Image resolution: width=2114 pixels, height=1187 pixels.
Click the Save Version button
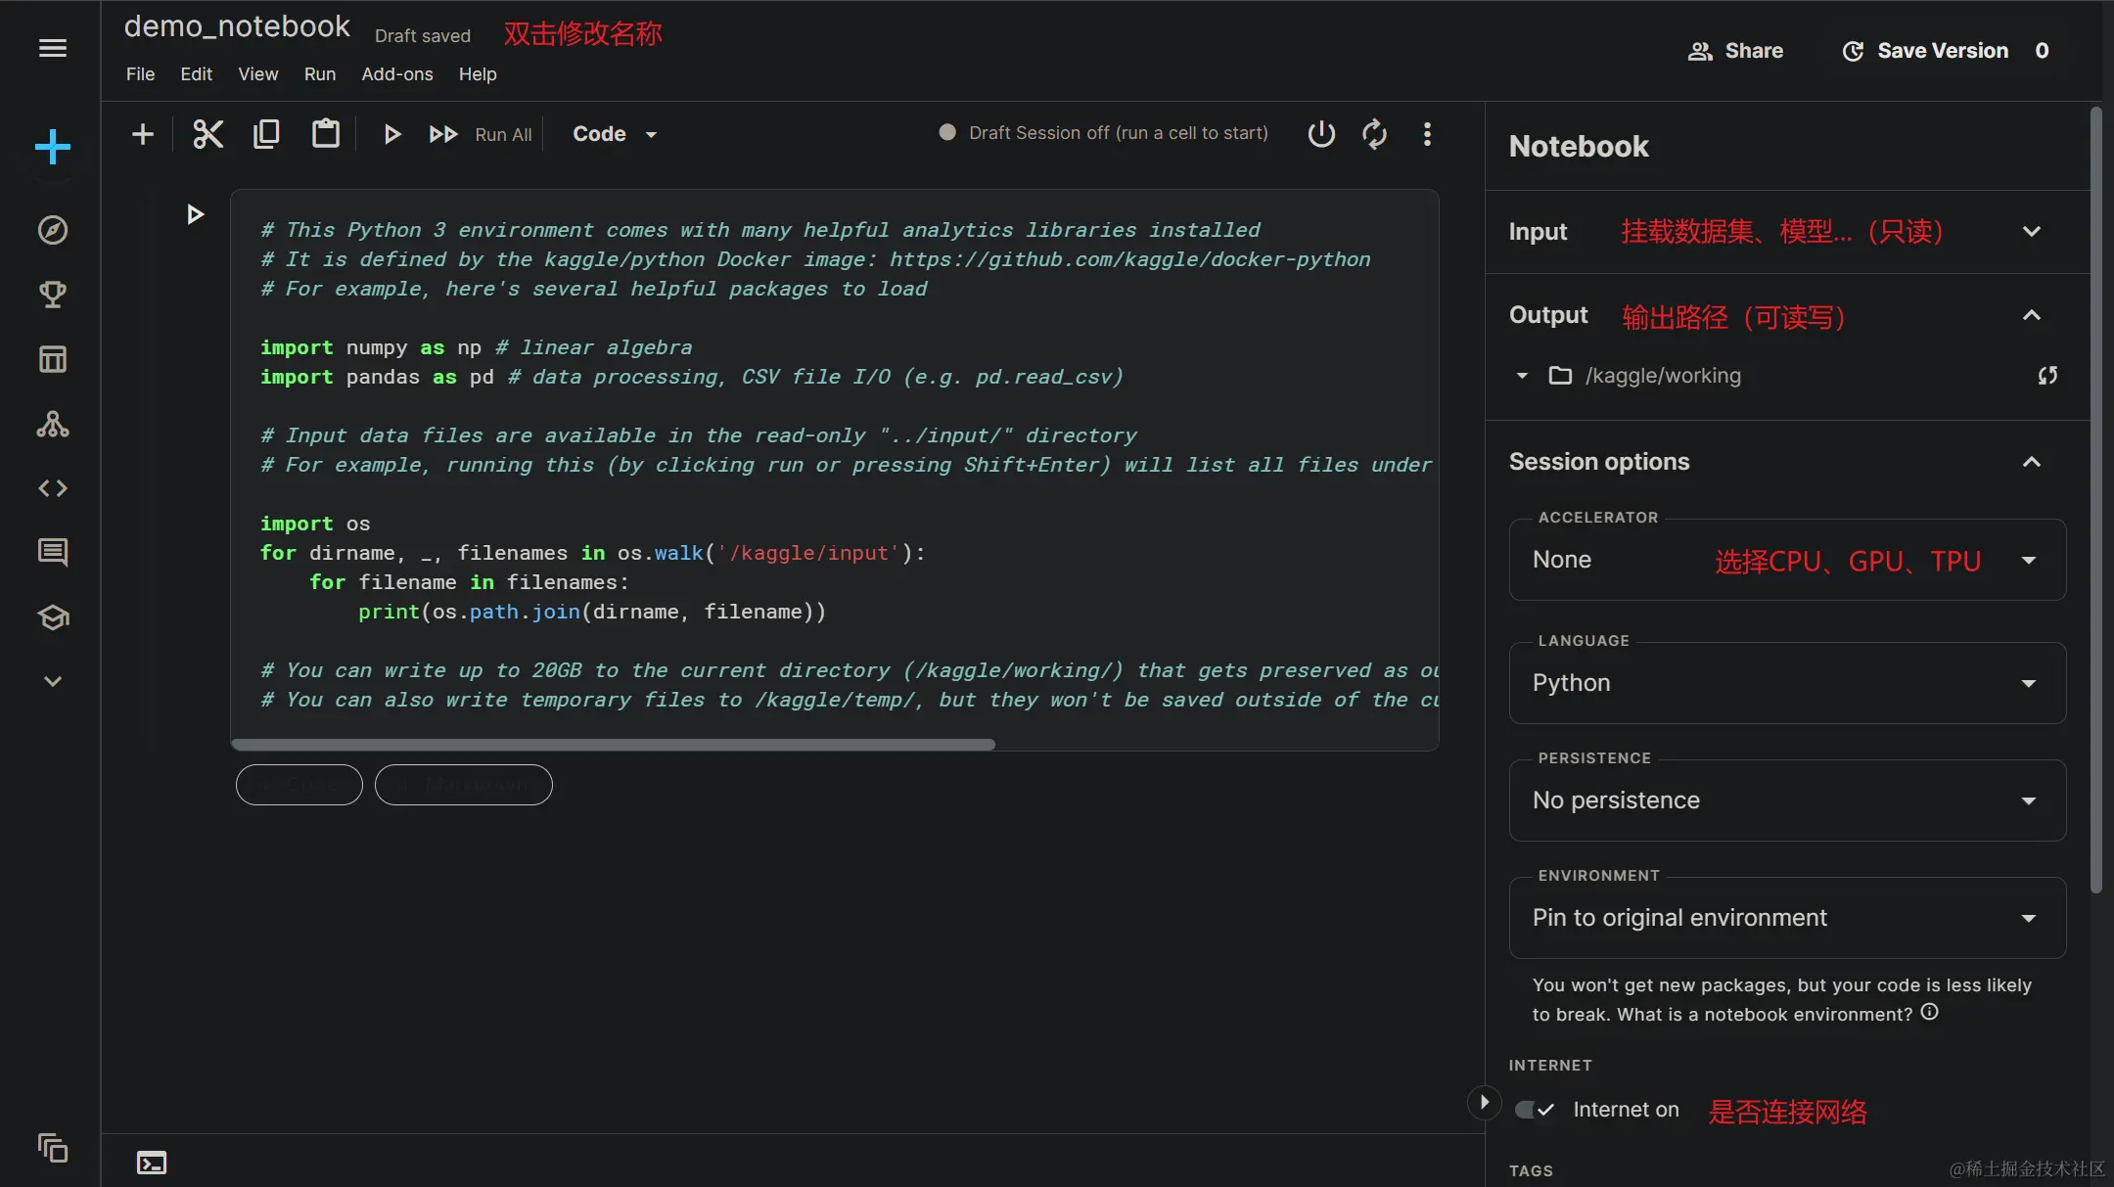click(x=1925, y=51)
